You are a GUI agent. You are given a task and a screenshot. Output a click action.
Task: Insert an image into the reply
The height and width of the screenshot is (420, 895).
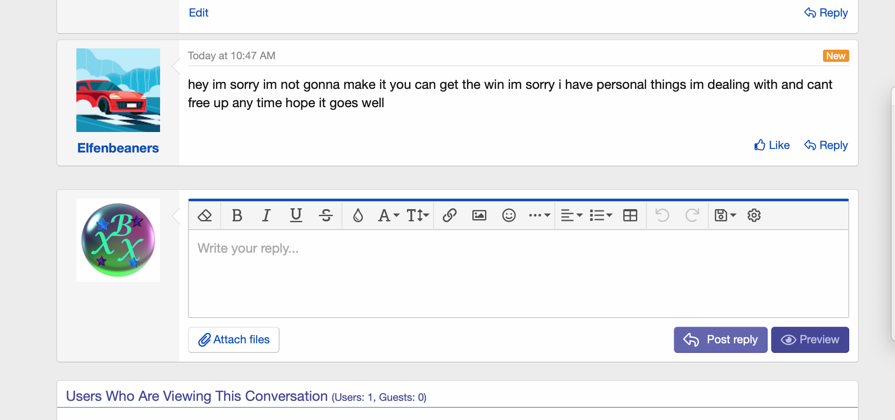click(x=479, y=215)
